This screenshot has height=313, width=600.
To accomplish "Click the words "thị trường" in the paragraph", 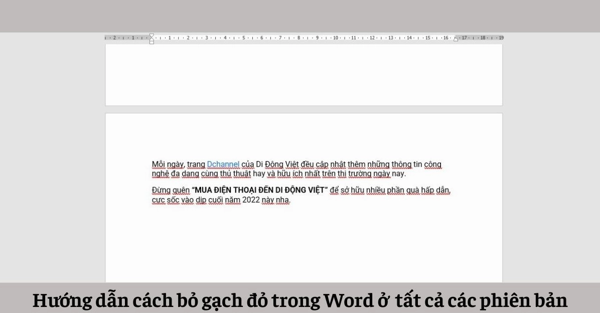I will [354, 174].
